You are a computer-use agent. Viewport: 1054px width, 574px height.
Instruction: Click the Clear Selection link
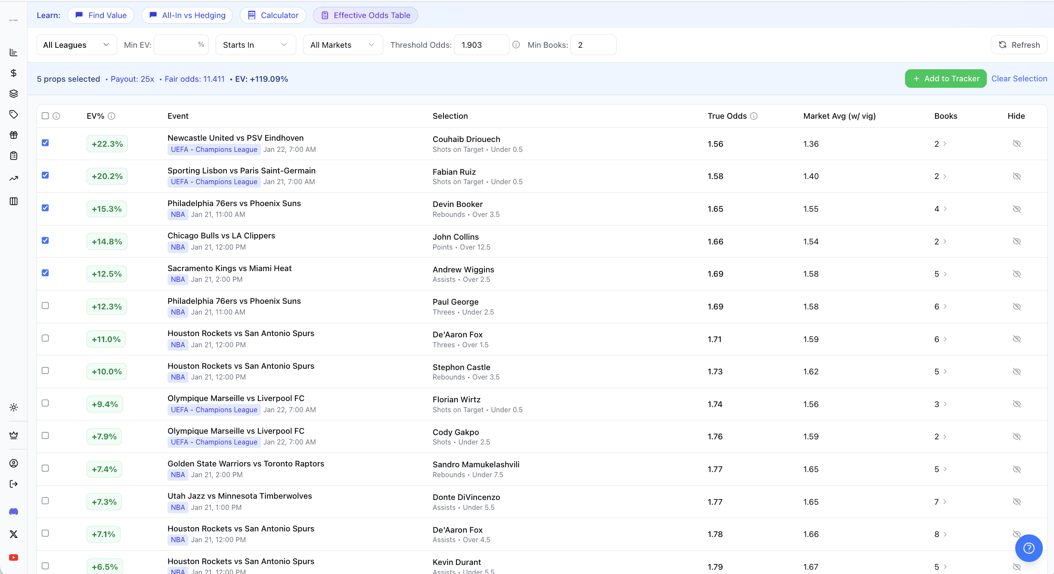[1019, 79]
